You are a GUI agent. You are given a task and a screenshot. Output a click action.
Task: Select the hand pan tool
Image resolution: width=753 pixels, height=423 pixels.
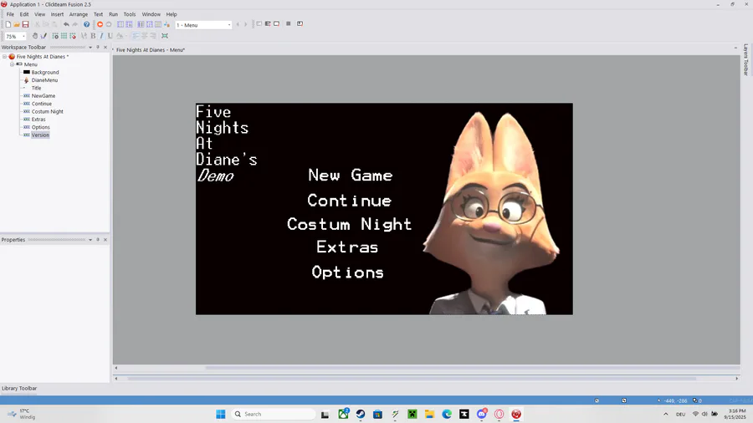point(35,36)
